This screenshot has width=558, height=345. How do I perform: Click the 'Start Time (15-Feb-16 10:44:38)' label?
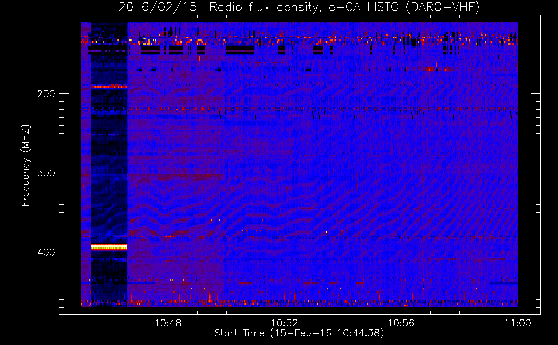[299, 333]
